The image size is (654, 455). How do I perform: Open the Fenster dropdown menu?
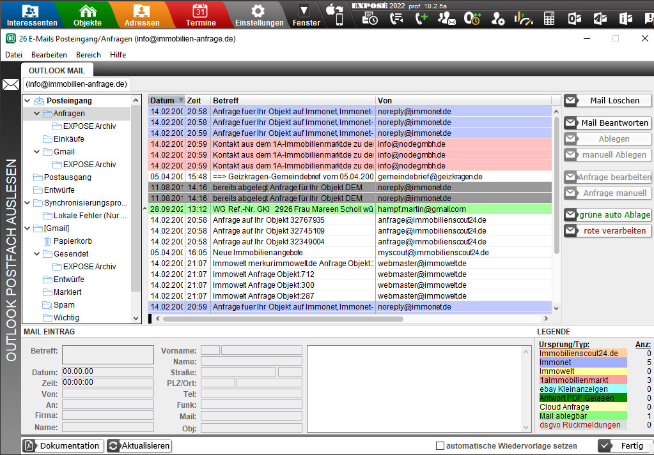tap(306, 15)
